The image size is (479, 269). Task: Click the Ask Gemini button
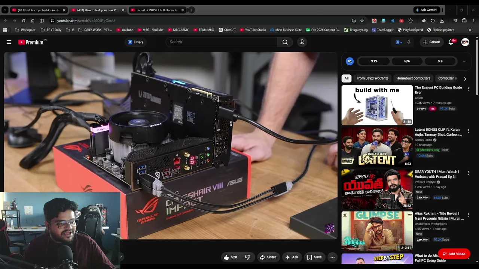[x=426, y=10]
